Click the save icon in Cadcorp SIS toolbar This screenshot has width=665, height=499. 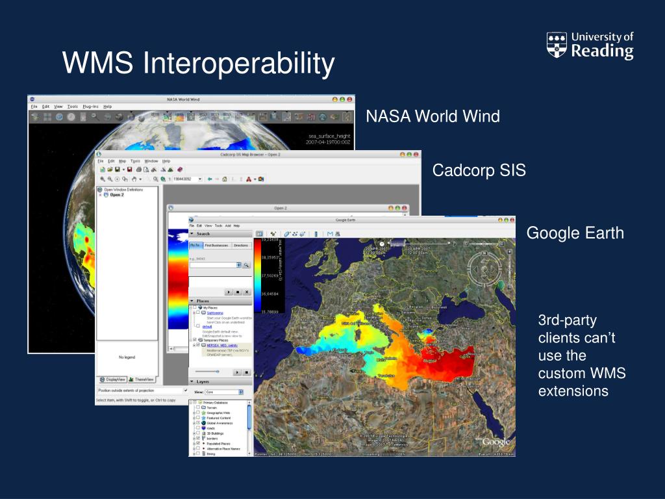117,170
